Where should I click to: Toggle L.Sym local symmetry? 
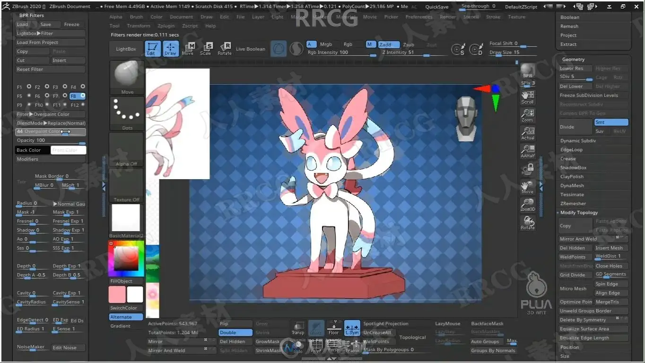click(352, 328)
